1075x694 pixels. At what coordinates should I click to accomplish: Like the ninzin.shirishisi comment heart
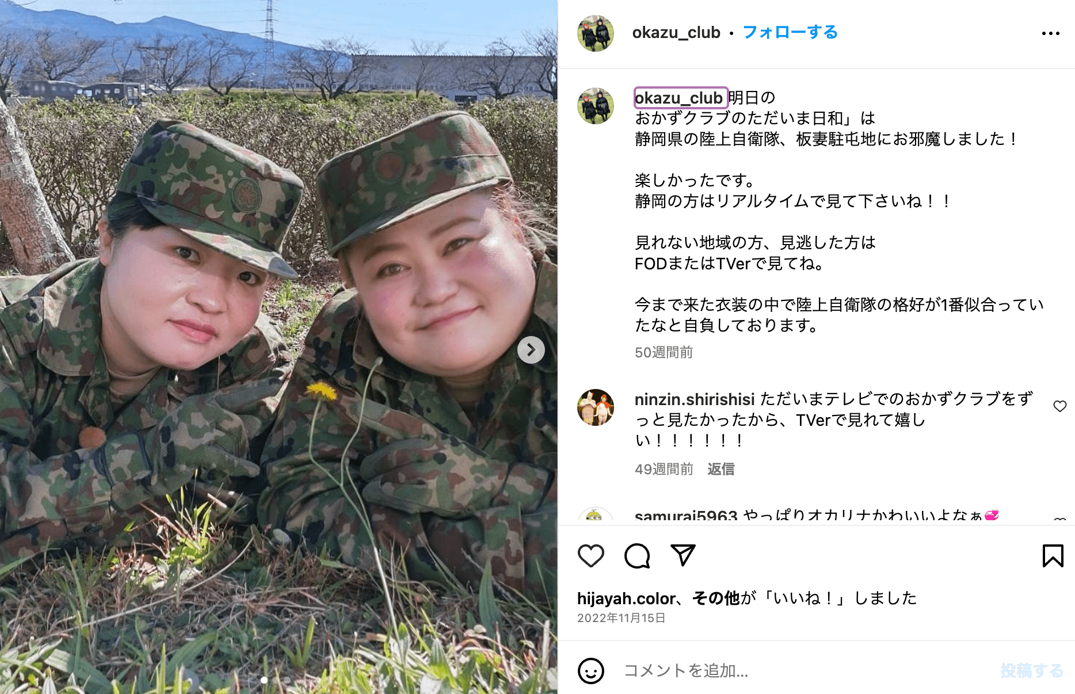pyautogui.click(x=1059, y=406)
